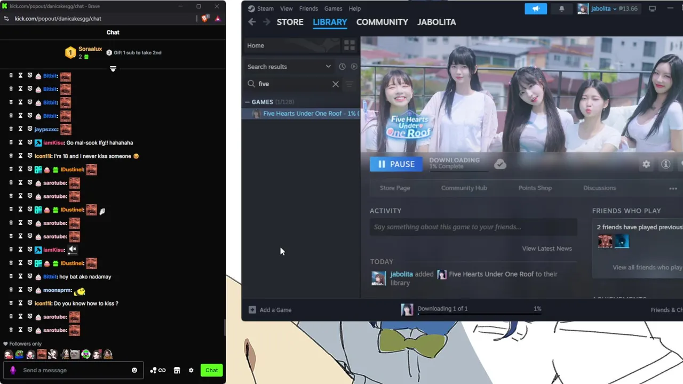Switch to the STORE tab
The height and width of the screenshot is (384, 683).
tap(290, 22)
